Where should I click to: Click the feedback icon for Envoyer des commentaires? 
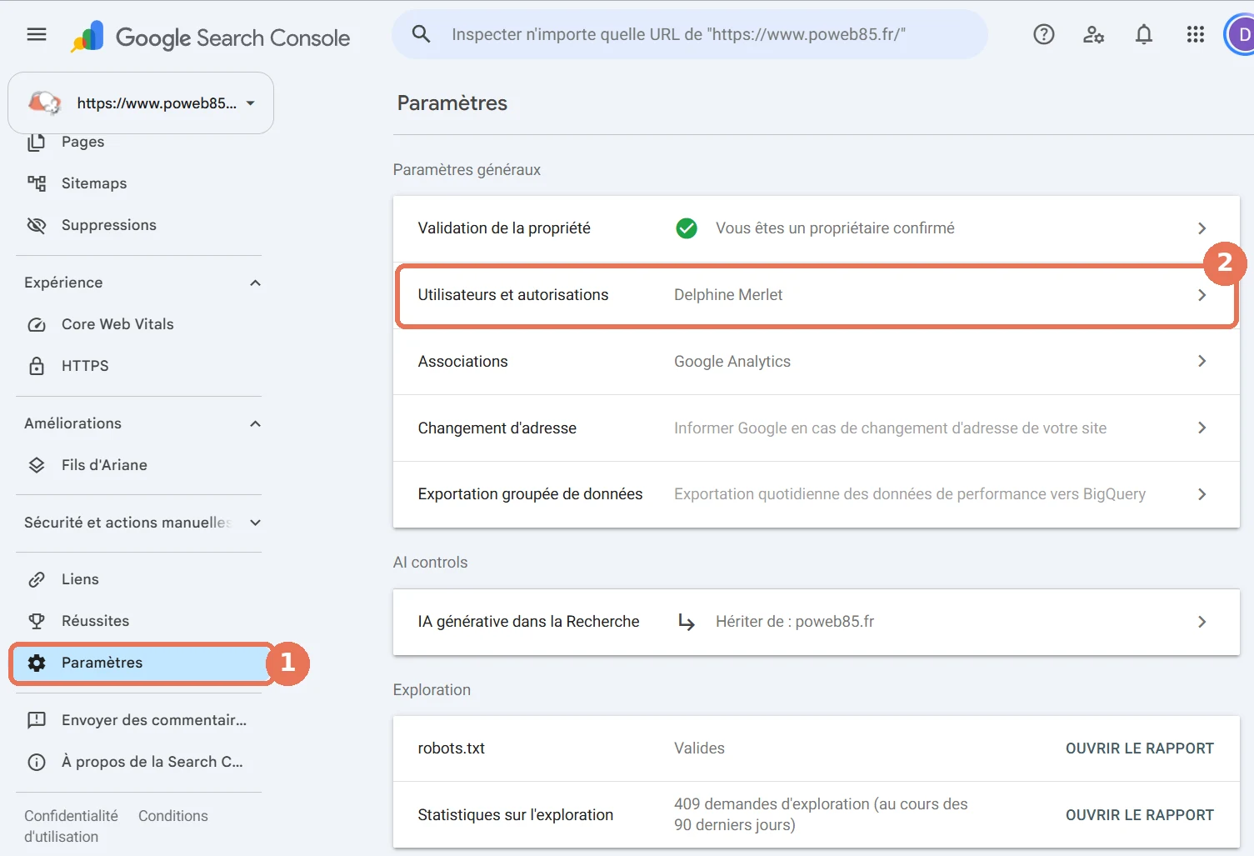[x=37, y=720]
